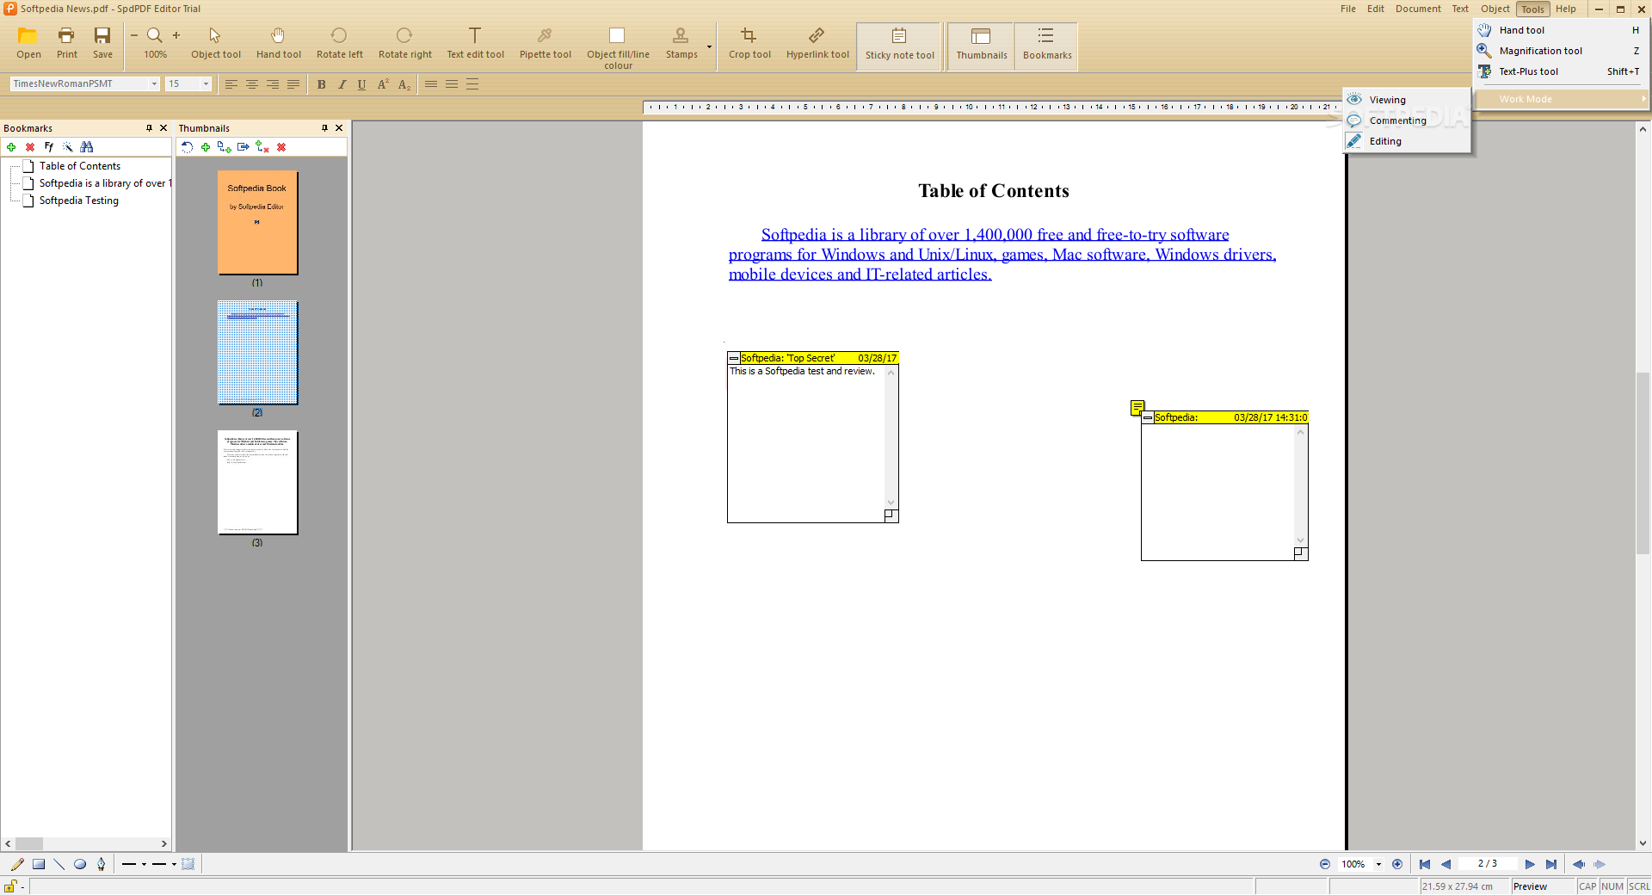Choose Magnification tool menu entry

tap(1560, 51)
